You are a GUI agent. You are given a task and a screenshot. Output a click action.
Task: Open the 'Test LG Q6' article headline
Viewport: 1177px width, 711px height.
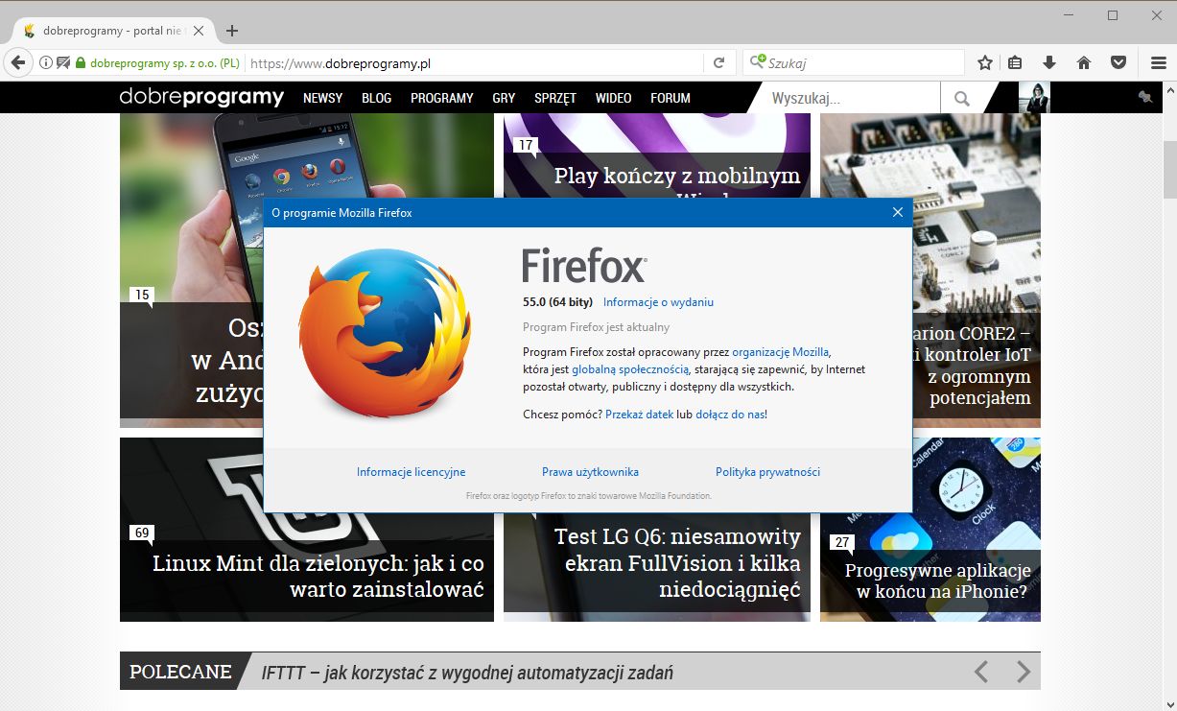[677, 562]
